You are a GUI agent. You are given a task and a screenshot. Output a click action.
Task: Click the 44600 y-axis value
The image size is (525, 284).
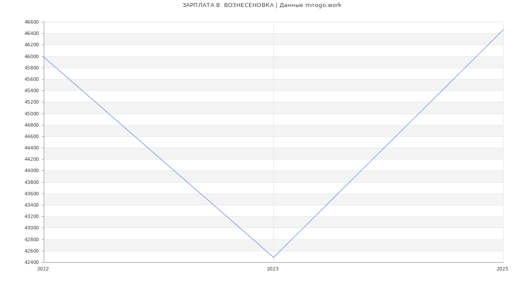[x=31, y=136]
